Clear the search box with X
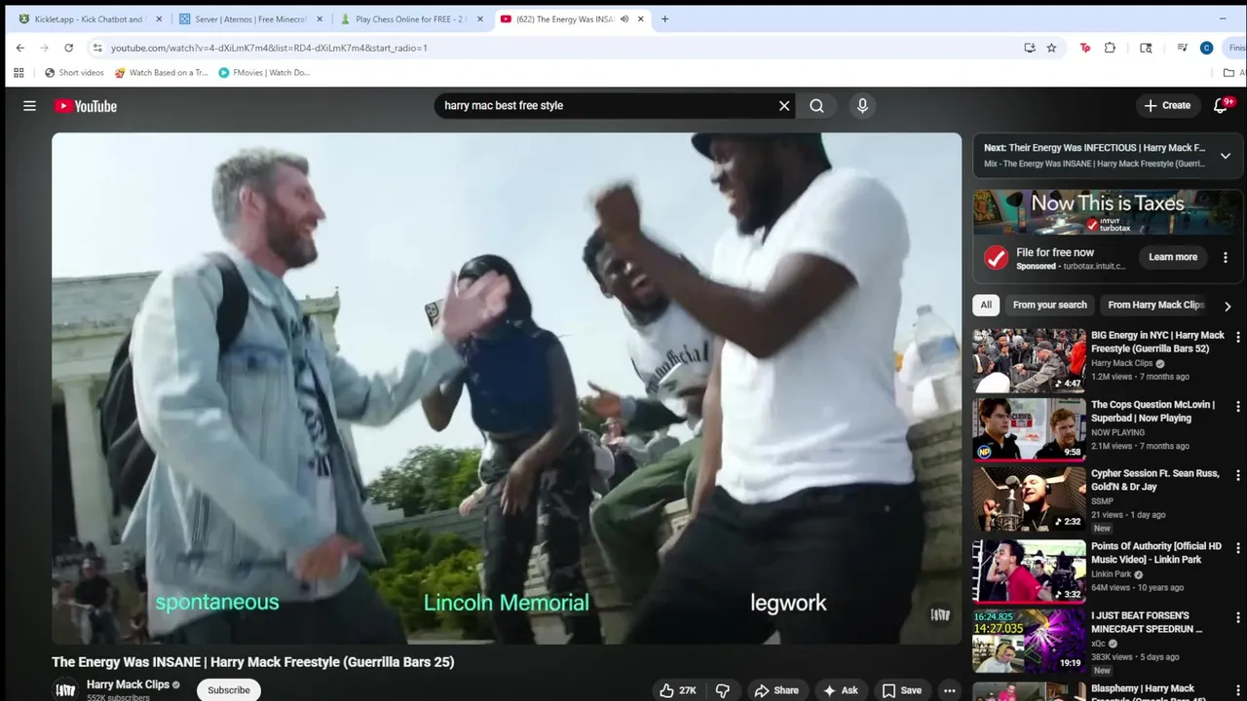This screenshot has height=701, width=1247. pyautogui.click(x=784, y=106)
